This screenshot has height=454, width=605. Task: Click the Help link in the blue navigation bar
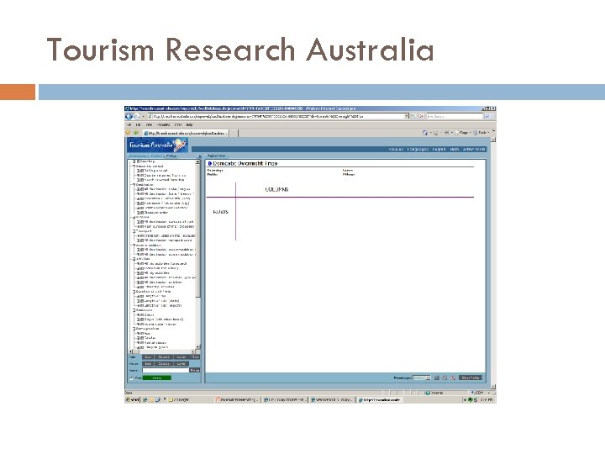pos(455,149)
